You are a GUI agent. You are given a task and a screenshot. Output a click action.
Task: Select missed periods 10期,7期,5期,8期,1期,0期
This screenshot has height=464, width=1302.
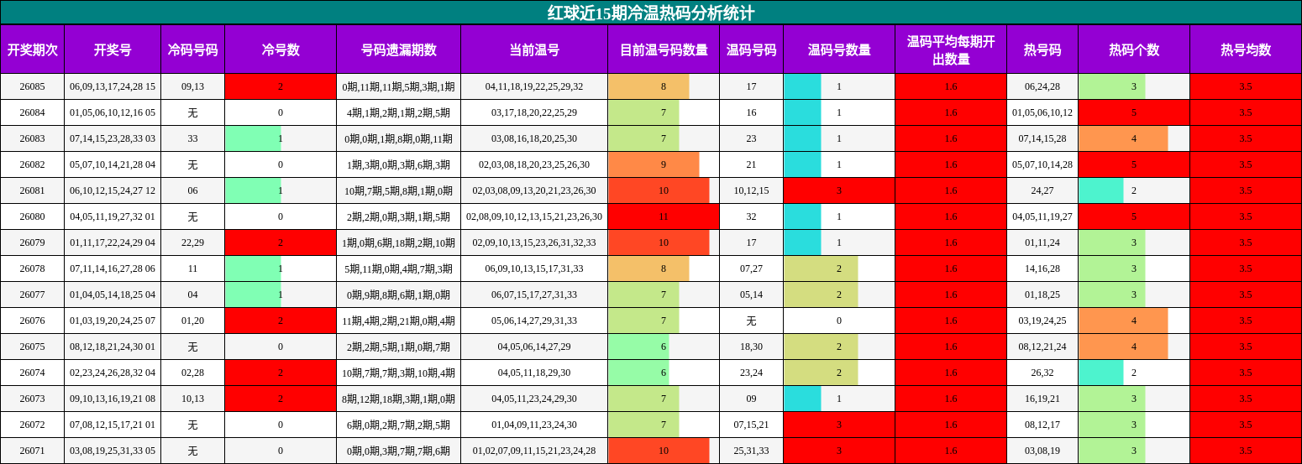pos(398,190)
